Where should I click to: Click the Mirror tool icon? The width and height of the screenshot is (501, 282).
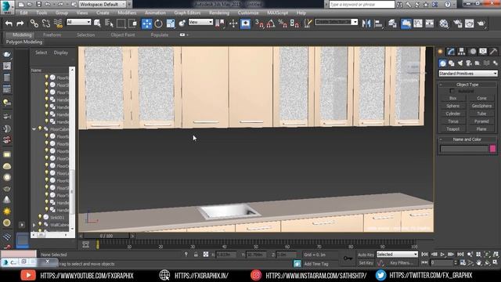[366, 23]
